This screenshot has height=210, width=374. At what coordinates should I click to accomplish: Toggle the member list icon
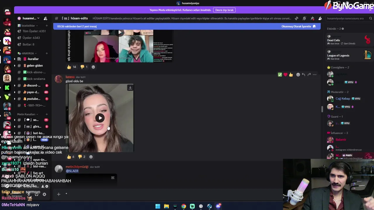(320, 18)
